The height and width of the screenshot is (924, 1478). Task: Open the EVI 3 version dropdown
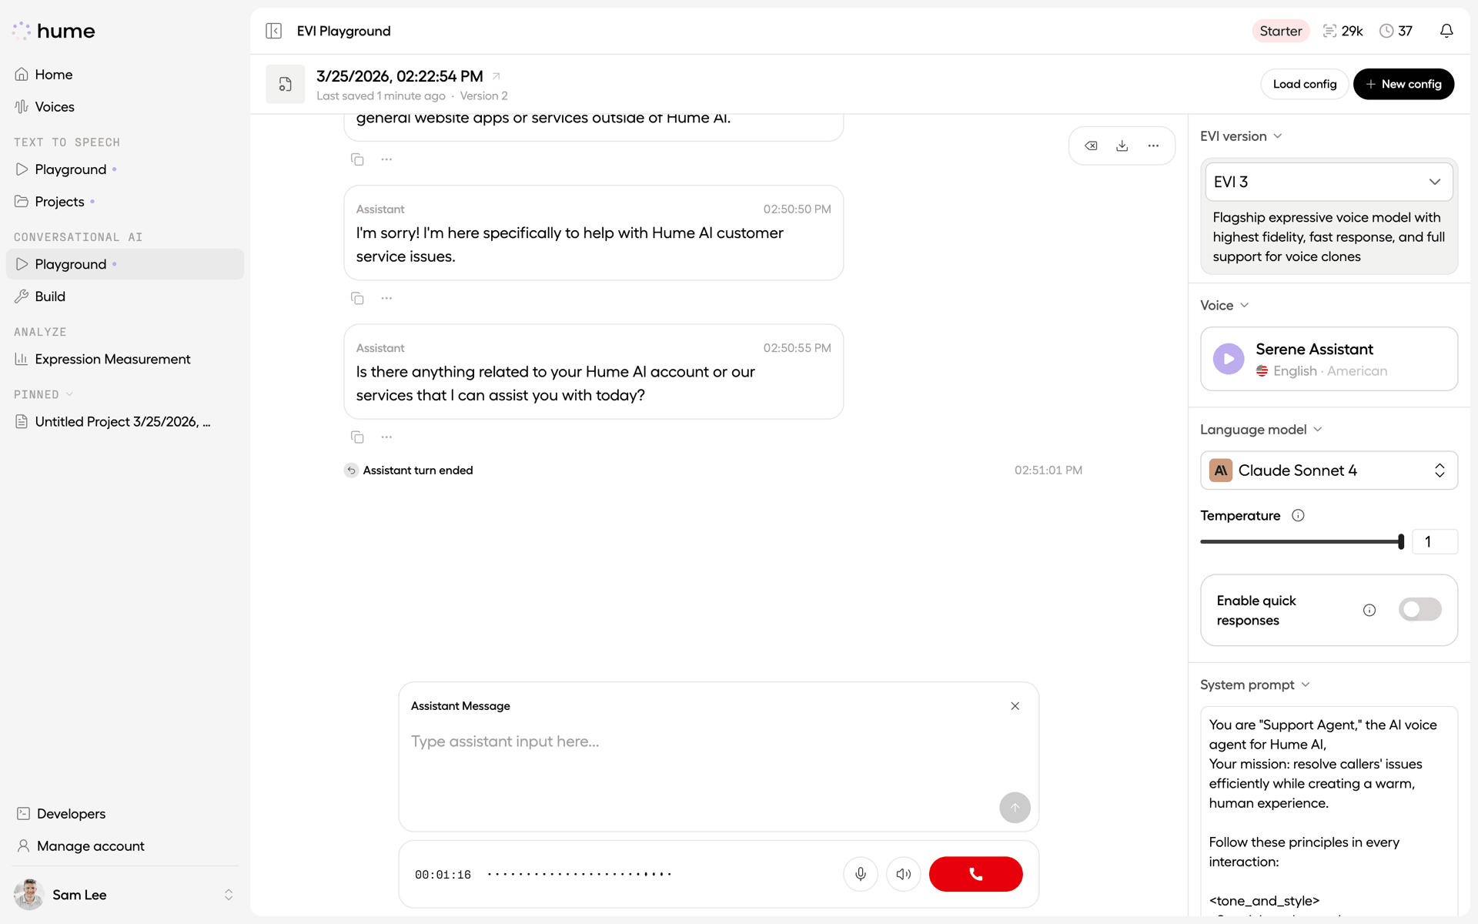click(x=1329, y=182)
